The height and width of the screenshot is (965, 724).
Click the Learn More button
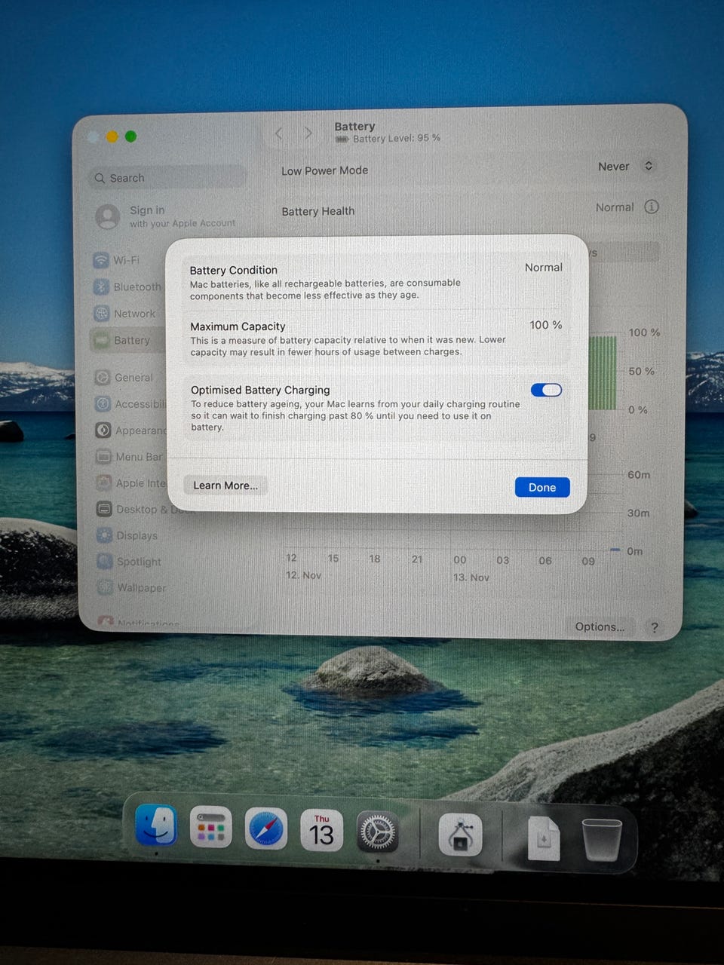pyautogui.click(x=225, y=486)
